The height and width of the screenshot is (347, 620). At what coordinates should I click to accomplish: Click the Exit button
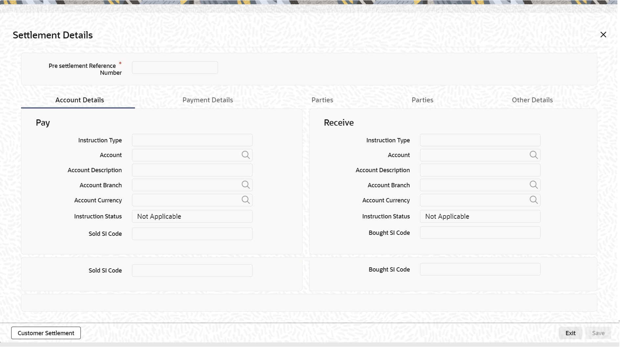(570, 333)
